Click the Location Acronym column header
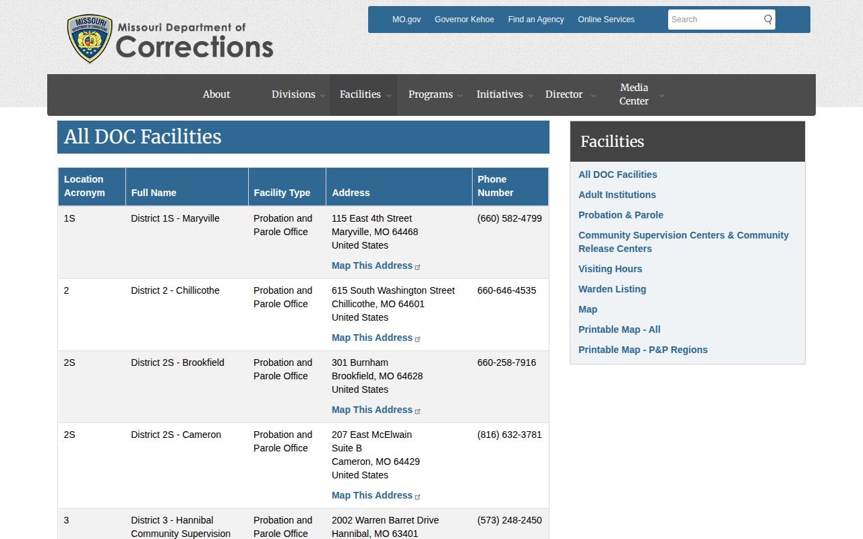The height and width of the screenshot is (539, 863). 92,187
